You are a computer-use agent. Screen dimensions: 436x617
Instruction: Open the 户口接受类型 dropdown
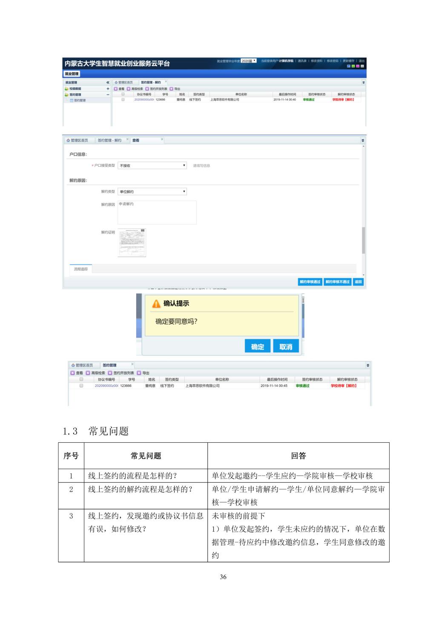pyautogui.click(x=152, y=165)
